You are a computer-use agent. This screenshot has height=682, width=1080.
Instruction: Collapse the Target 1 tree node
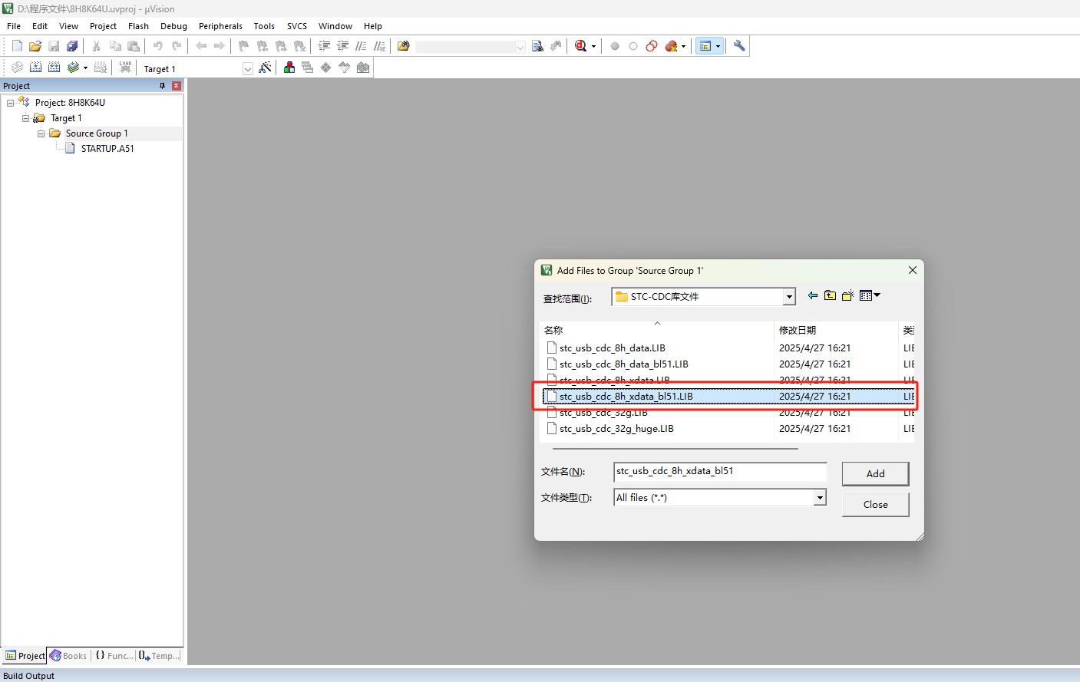26,118
